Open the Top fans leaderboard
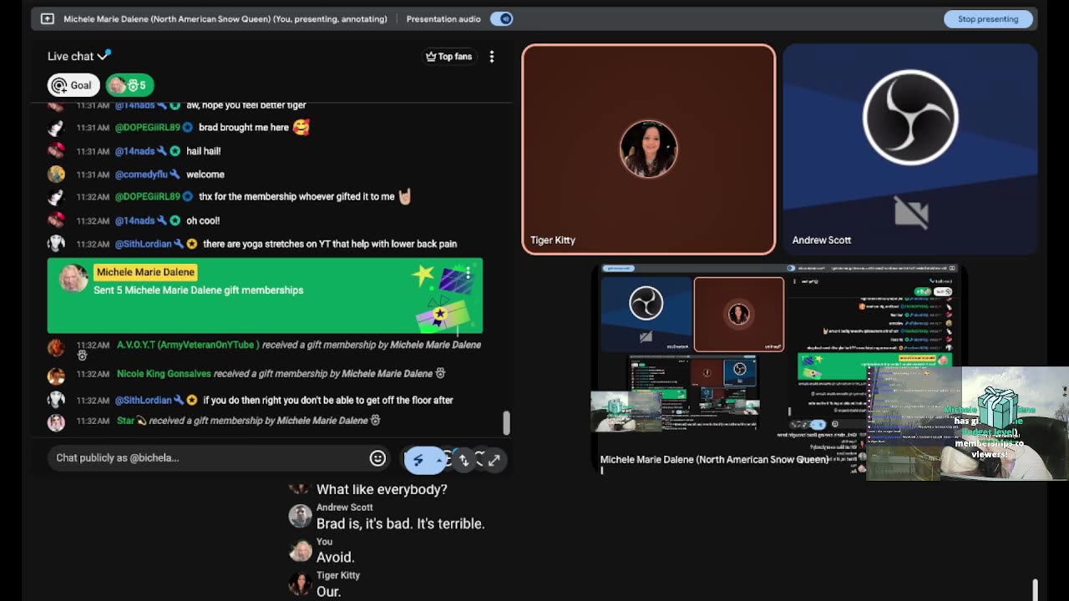The width and height of the screenshot is (1069, 601). pyautogui.click(x=449, y=57)
